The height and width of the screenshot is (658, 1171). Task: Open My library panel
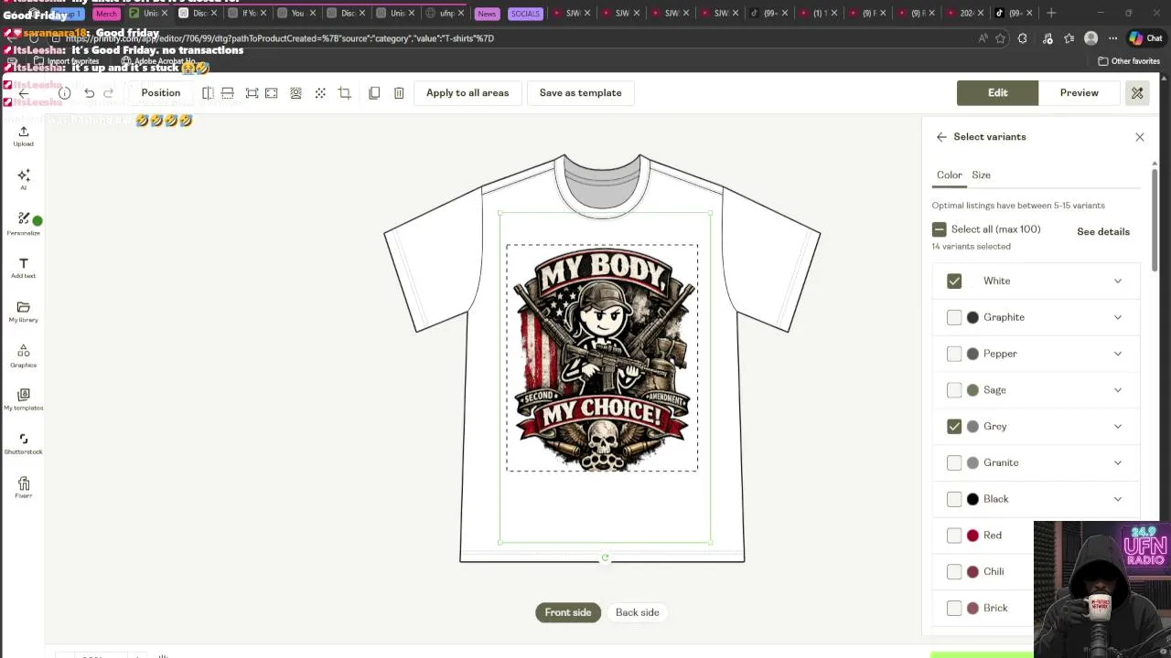pyautogui.click(x=23, y=312)
